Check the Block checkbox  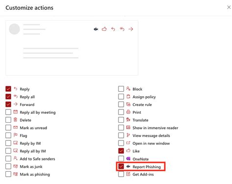coord(121,89)
